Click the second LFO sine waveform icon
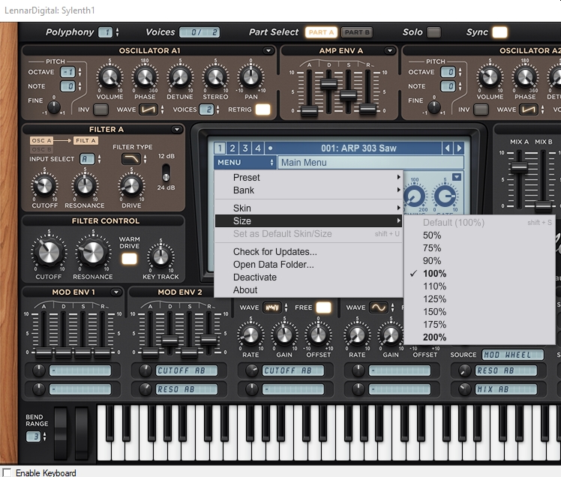The image size is (561, 477). click(x=379, y=307)
